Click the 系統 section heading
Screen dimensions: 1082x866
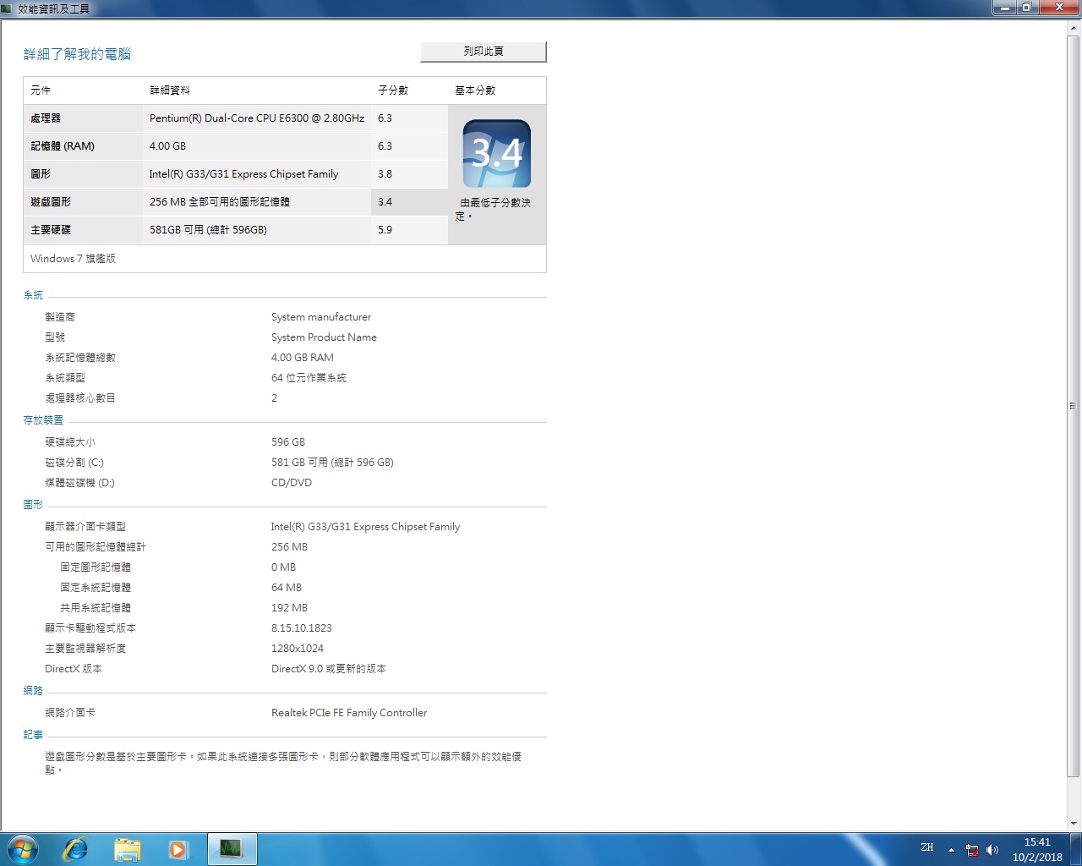[x=33, y=295]
